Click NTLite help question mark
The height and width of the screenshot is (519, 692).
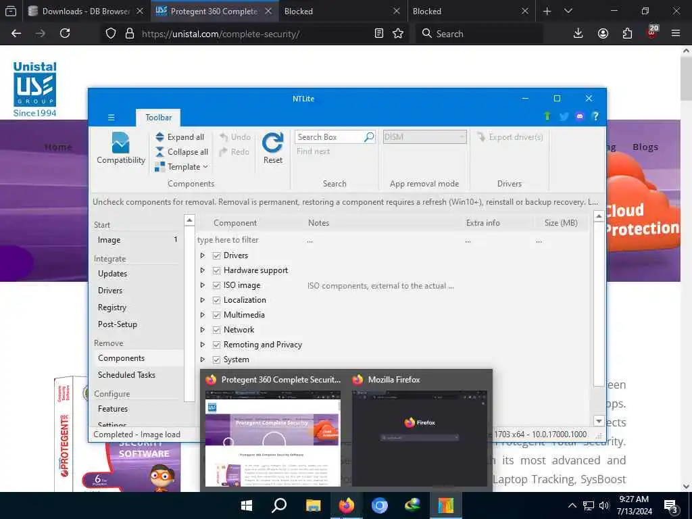[595, 116]
